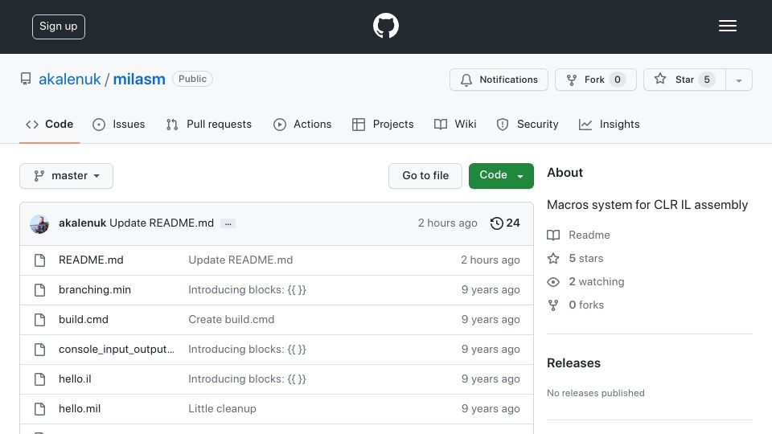Screen dimensions: 772x434
Task: Click the file icon next to hello.mil
Action: [40, 409]
